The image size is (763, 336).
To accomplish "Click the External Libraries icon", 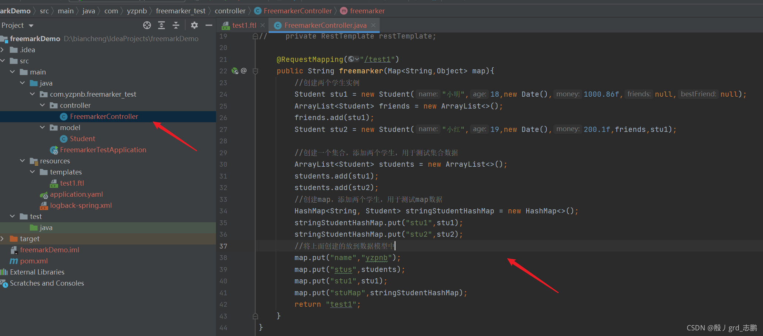I will [4, 272].
